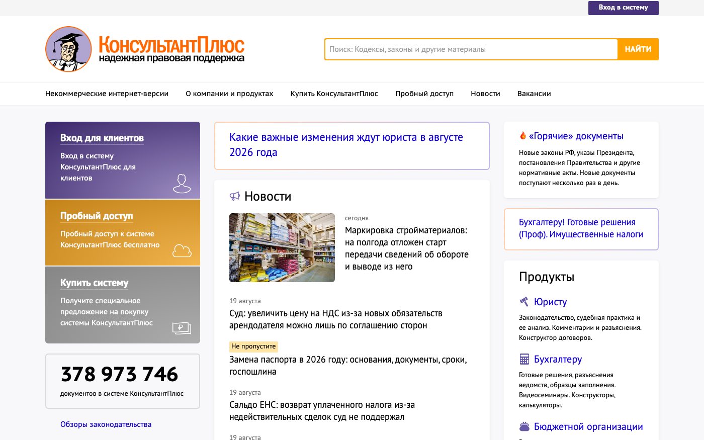Image resolution: width=704 pixels, height=440 pixels.
Task: Click the cloud icon in trial access card
Action: (182, 250)
